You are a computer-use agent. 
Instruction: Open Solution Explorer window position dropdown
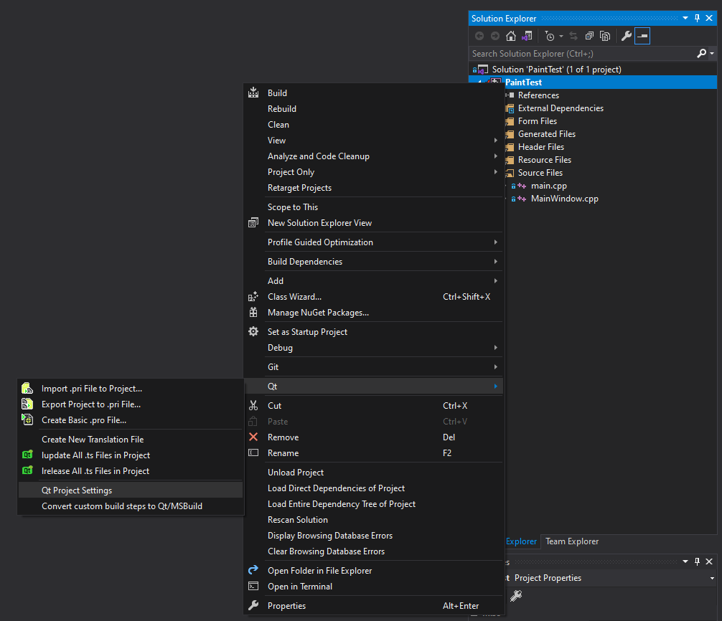[x=685, y=19]
